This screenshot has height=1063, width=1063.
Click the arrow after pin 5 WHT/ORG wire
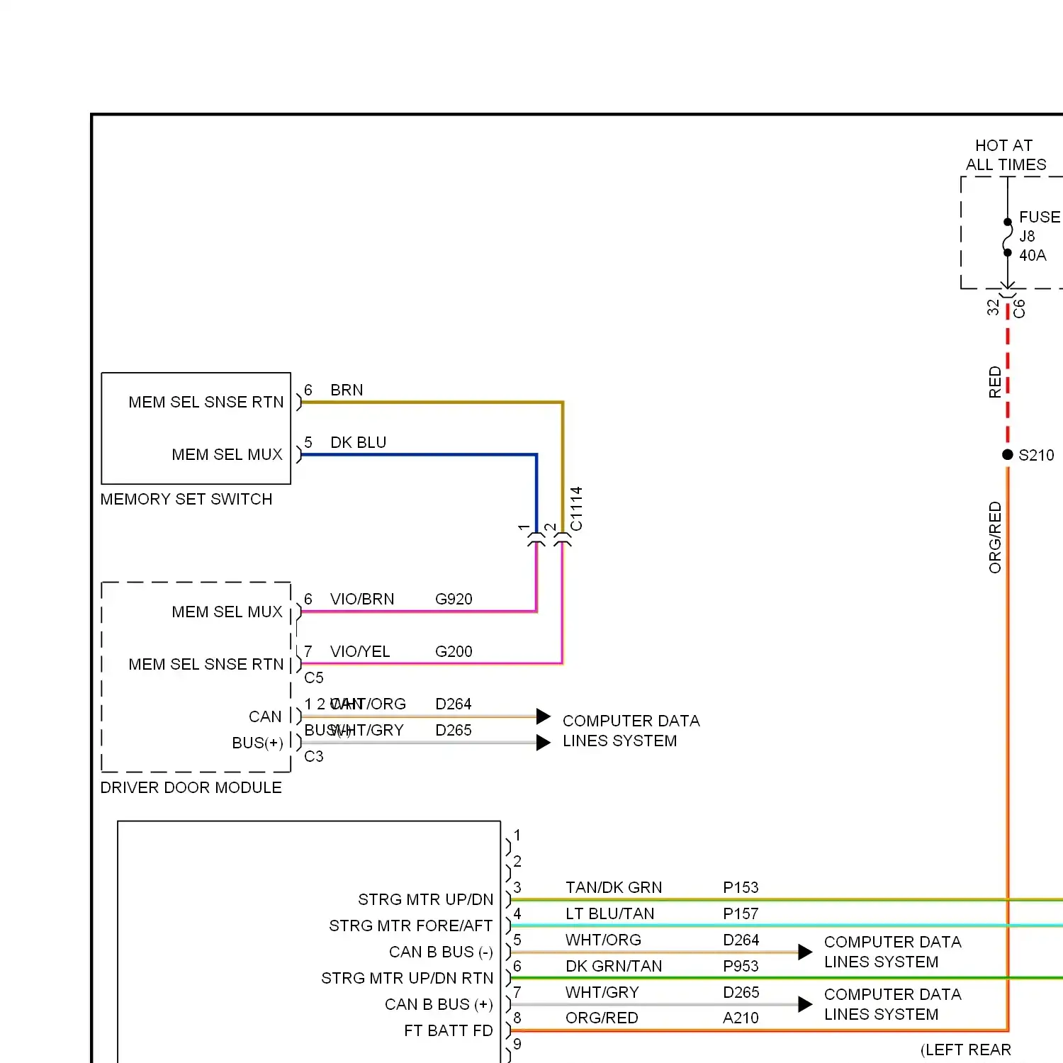pos(805,952)
